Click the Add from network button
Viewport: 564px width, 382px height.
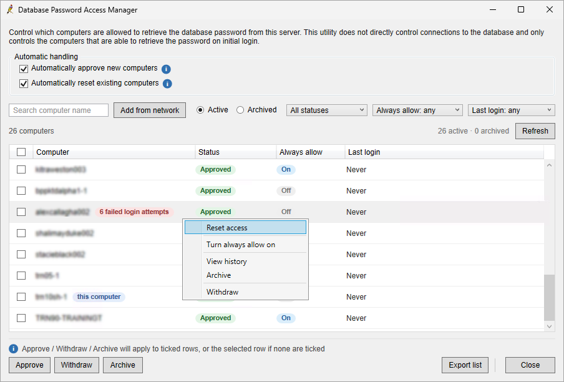[150, 110]
